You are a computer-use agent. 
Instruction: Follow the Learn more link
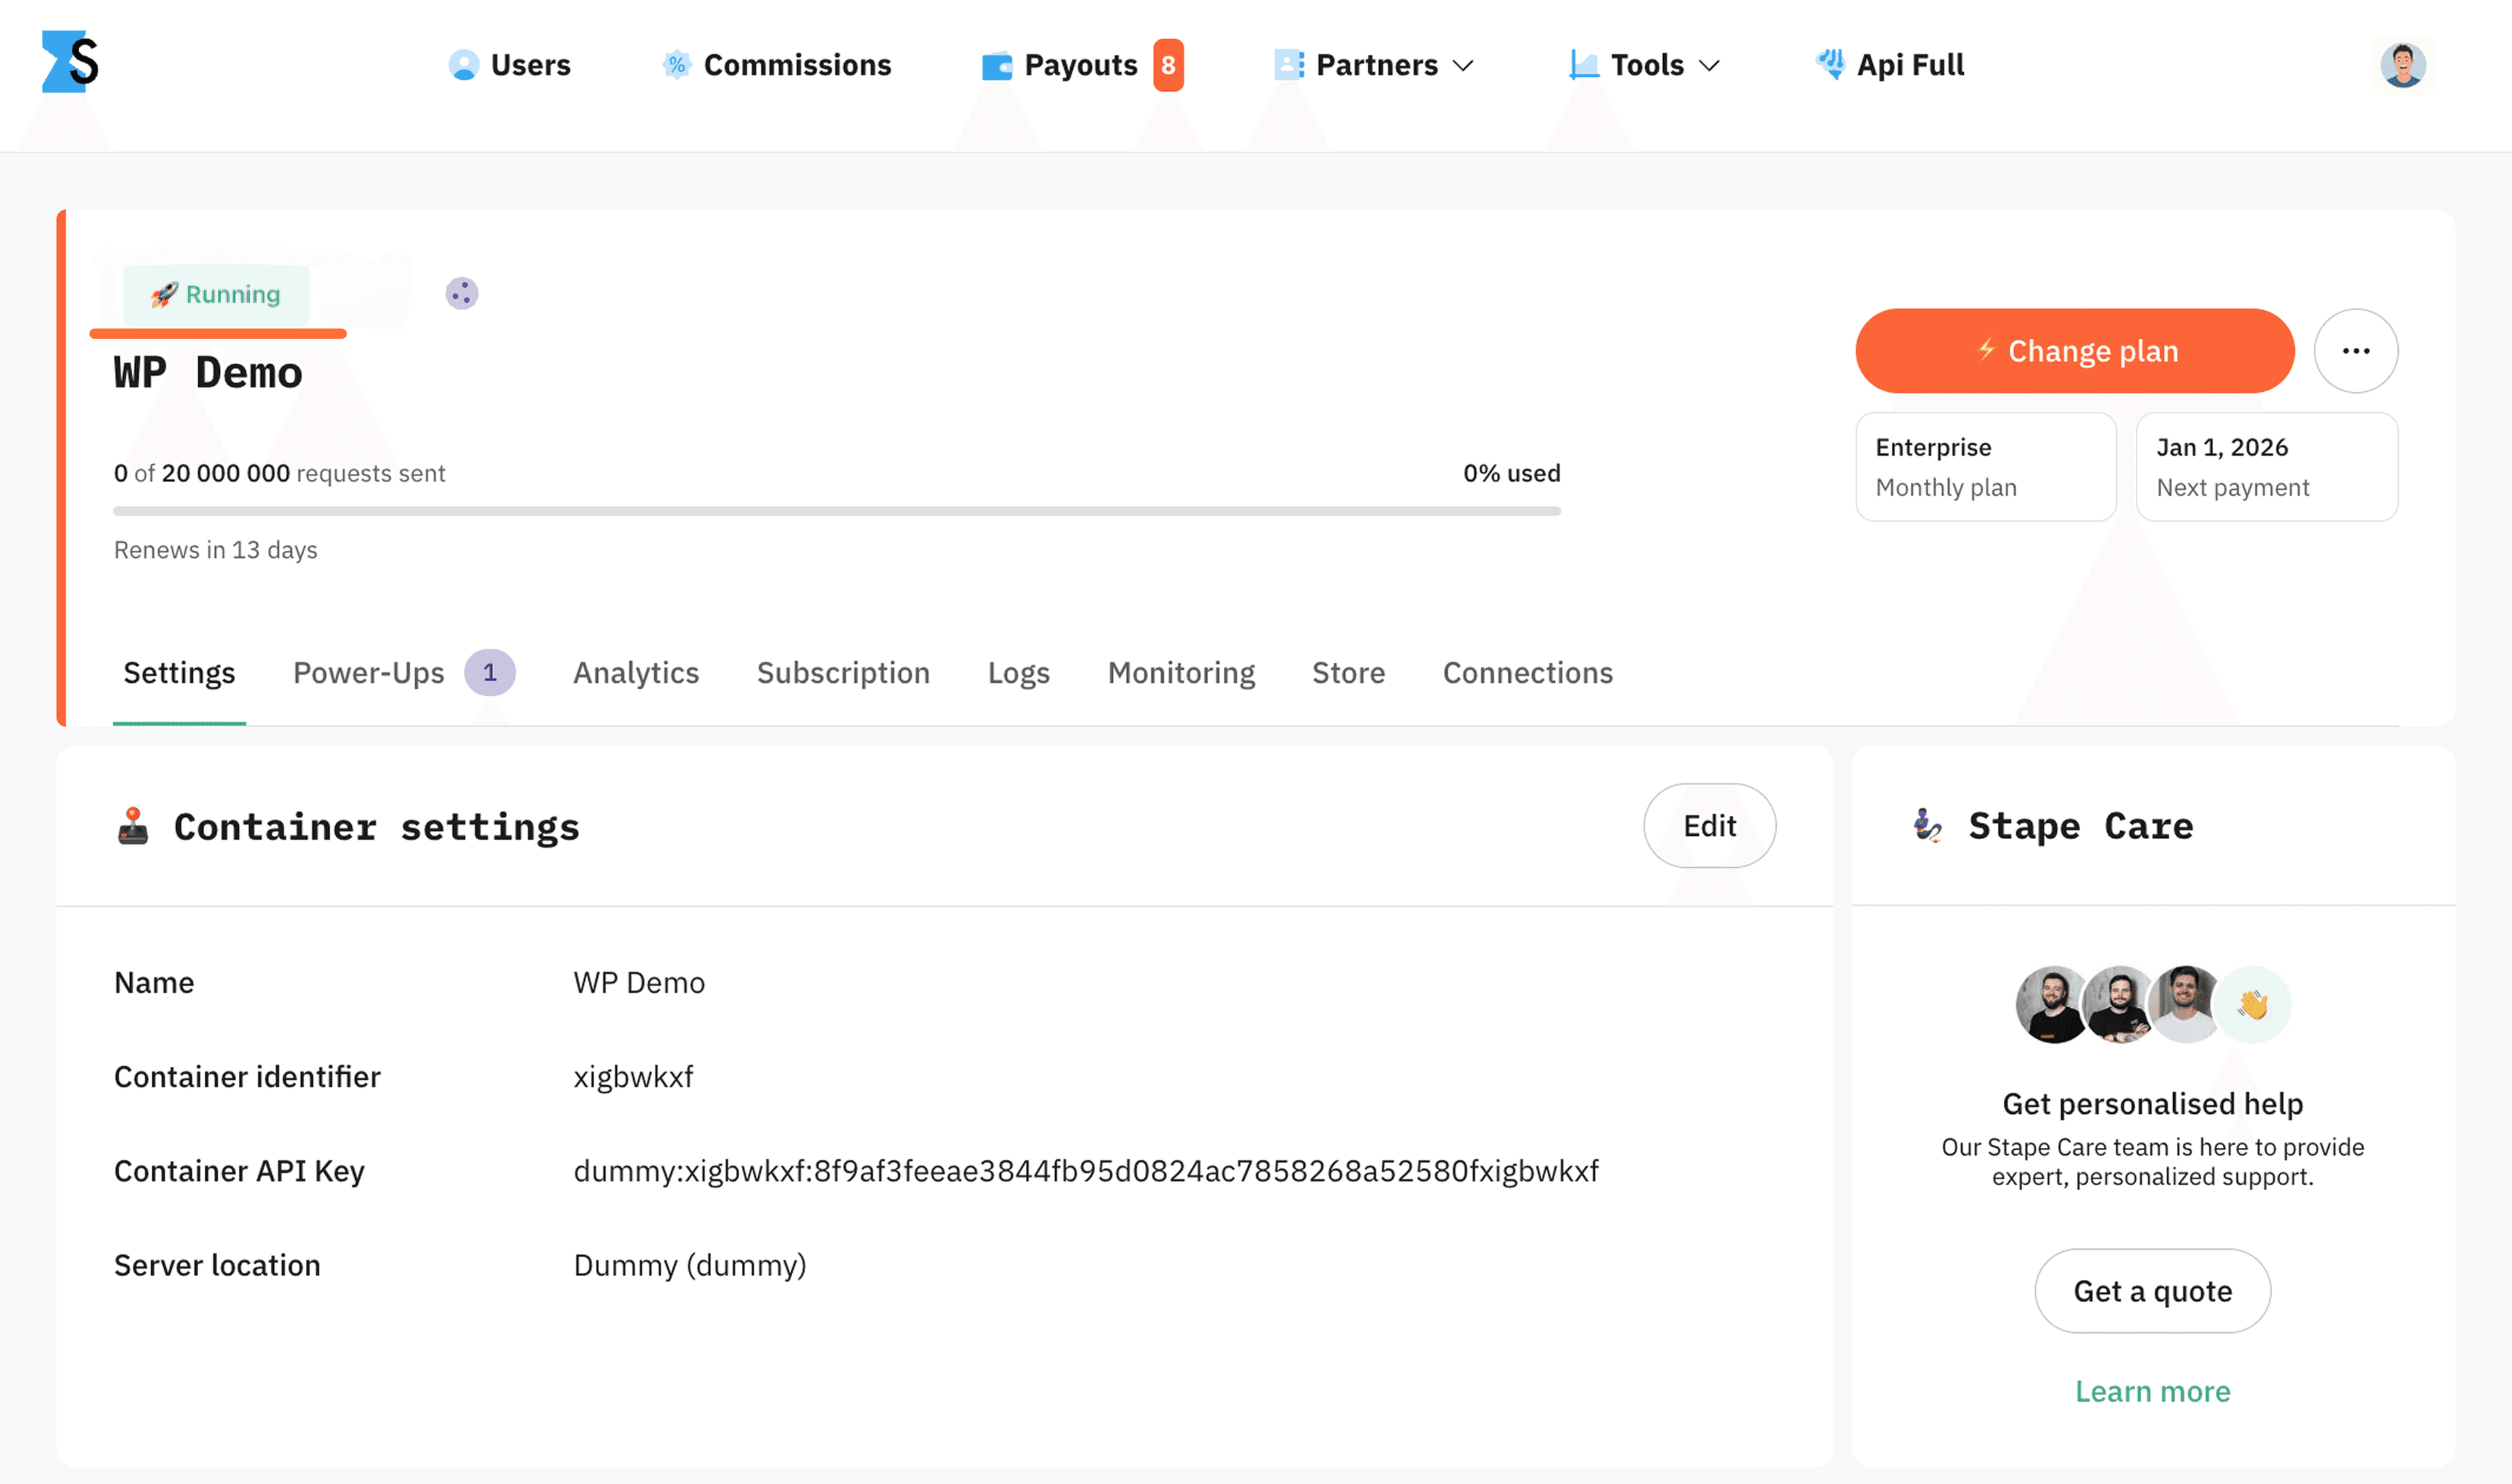pos(2151,1391)
